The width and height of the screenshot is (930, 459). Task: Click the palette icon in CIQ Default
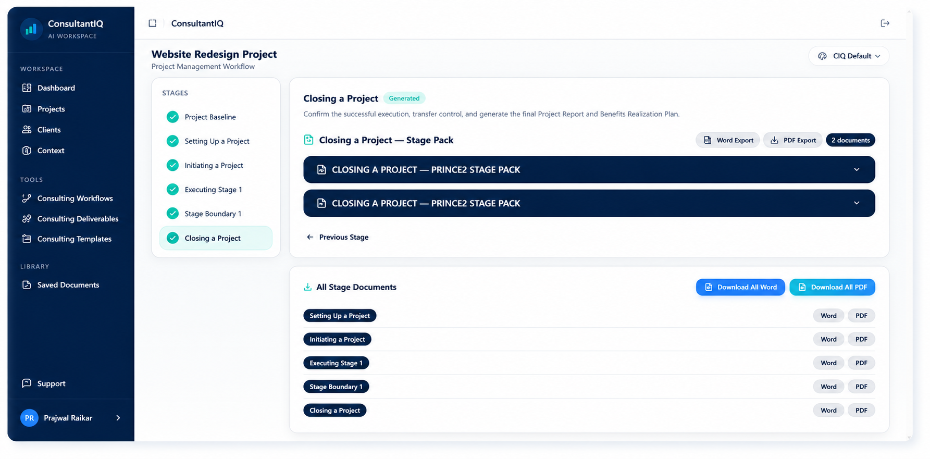click(822, 56)
